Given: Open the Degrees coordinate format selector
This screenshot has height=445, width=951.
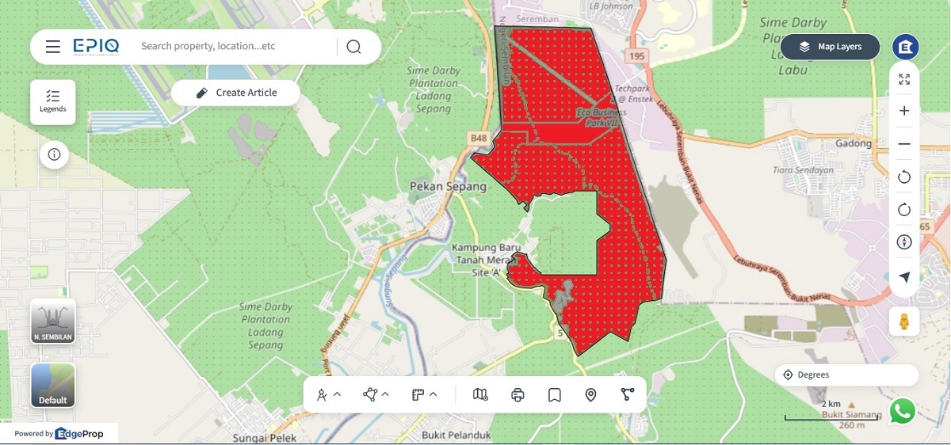Looking at the screenshot, I should point(846,375).
